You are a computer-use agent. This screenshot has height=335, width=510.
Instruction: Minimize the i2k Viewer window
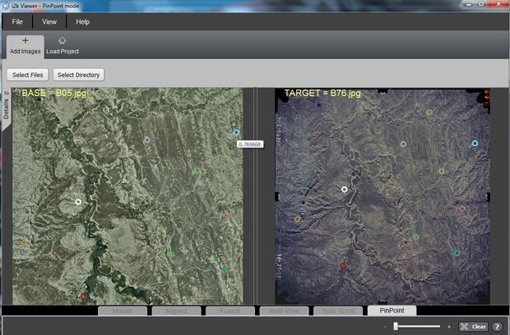469,4
